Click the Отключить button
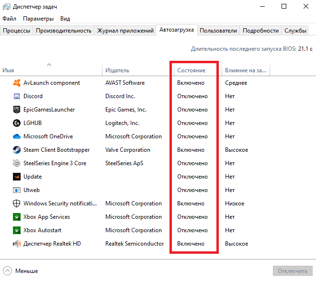This screenshot has width=316, height=282. (293, 271)
